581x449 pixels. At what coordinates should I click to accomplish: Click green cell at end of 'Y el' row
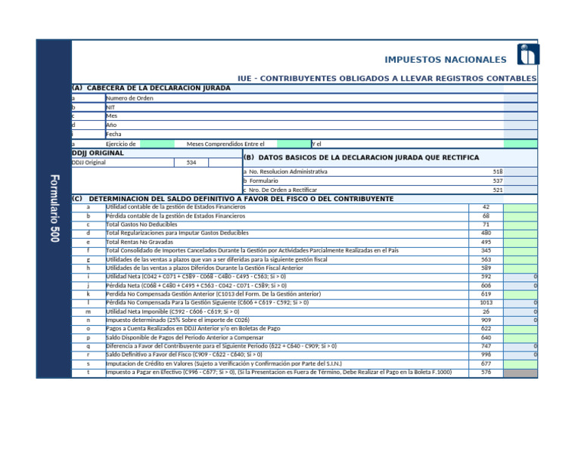coord(520,144)
